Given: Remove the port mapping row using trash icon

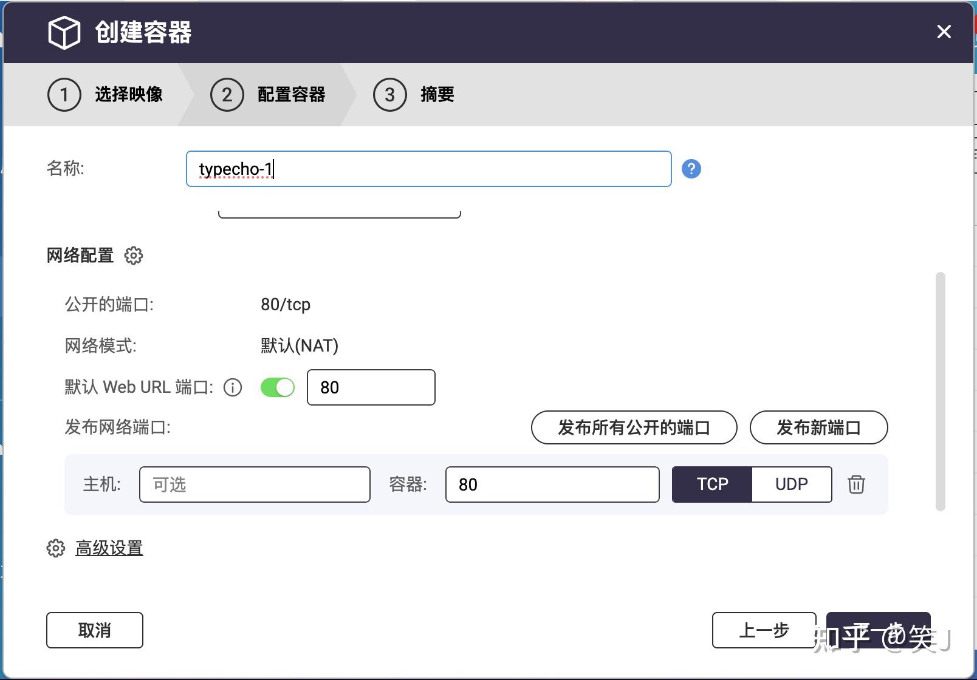Looking at the screenshot, I should [x=856, y=484].
